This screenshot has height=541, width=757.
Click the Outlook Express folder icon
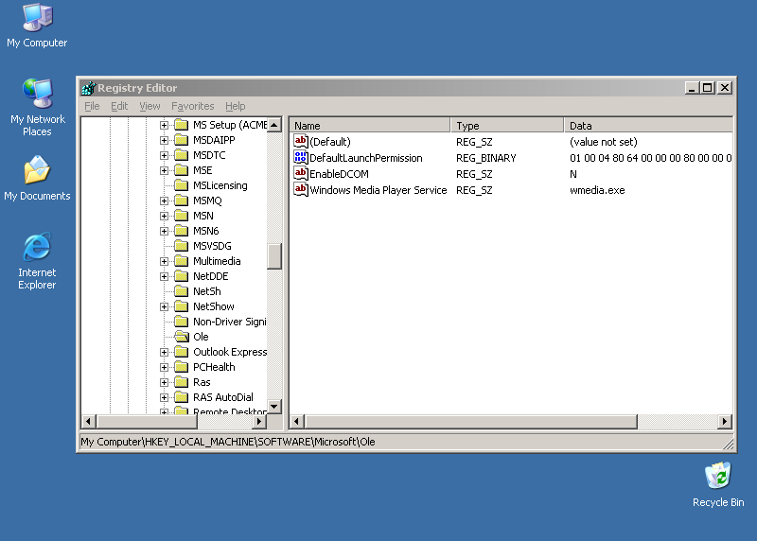pos(181,352)
